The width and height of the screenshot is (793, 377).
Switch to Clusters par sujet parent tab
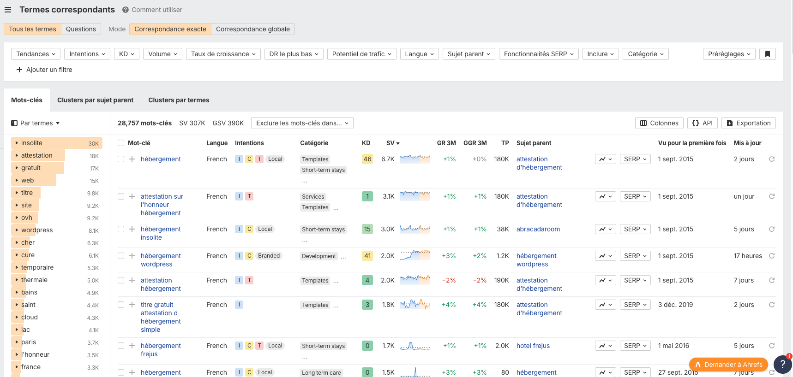95,100
